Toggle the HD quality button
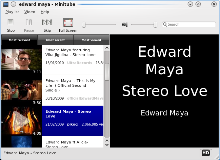Screen dimensions: 220x160 click(206, 153)
